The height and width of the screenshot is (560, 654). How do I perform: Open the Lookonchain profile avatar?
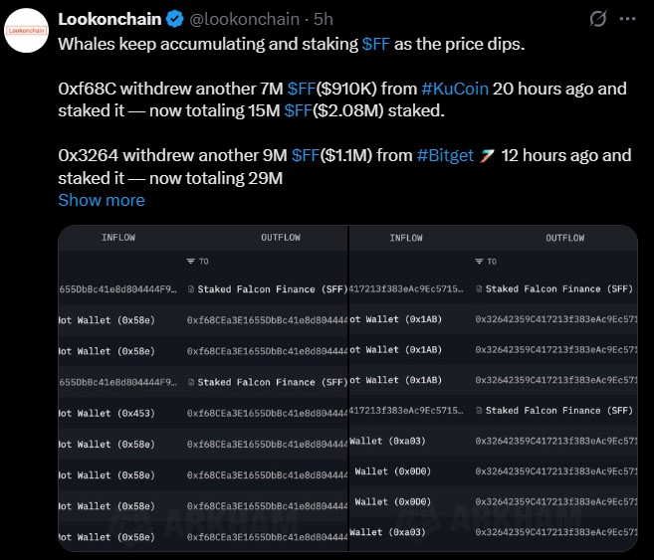click(x=29, y=32)
